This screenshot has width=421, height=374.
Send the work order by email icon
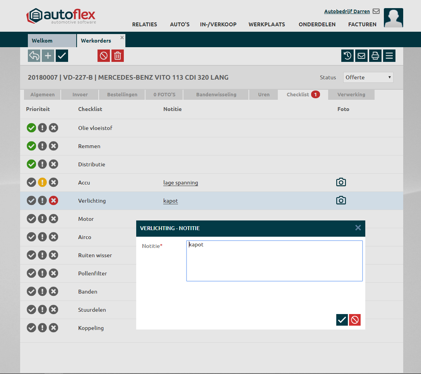pos(361,56)
